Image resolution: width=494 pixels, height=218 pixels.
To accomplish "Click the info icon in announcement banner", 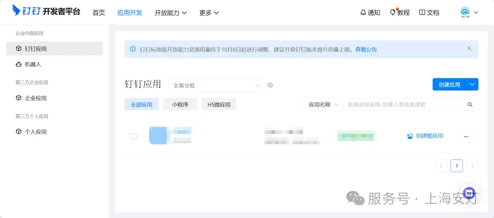I will point(133,49).
